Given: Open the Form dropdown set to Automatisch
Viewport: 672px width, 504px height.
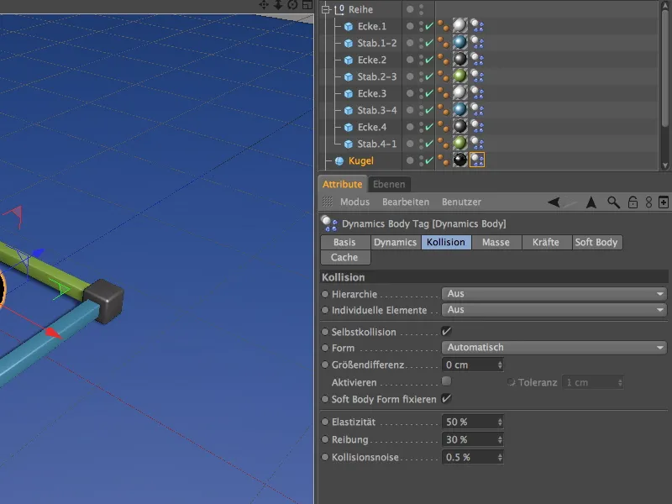Looking at the screenshot, I should point(554,348).
